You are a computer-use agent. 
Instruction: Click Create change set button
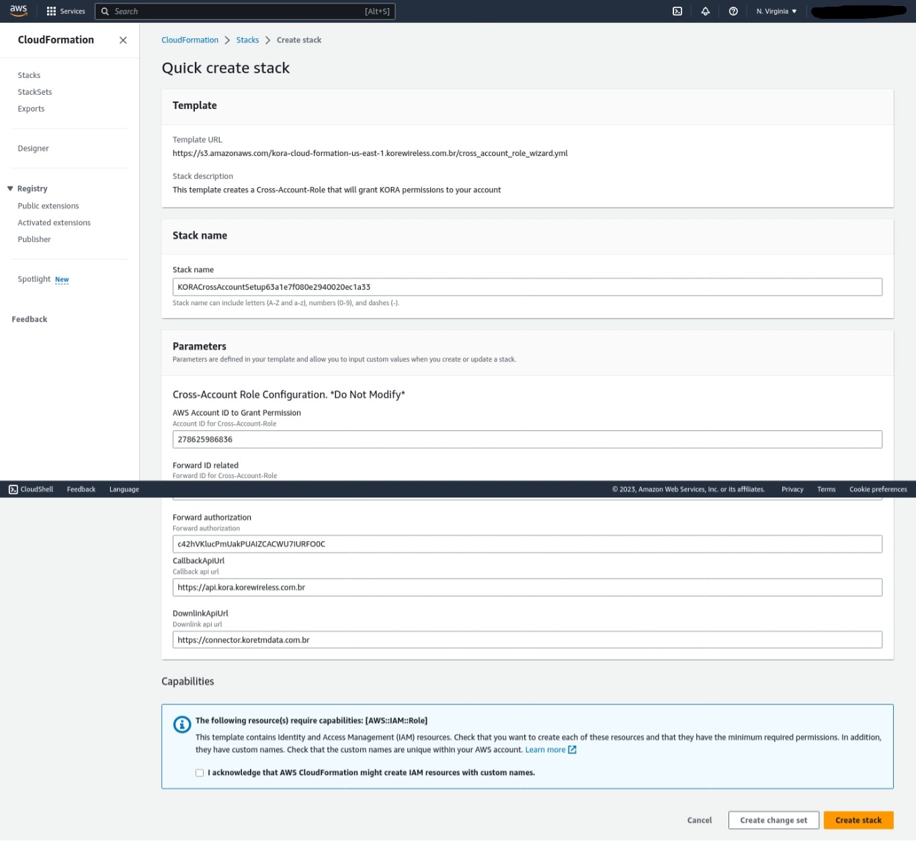(774, 820)
